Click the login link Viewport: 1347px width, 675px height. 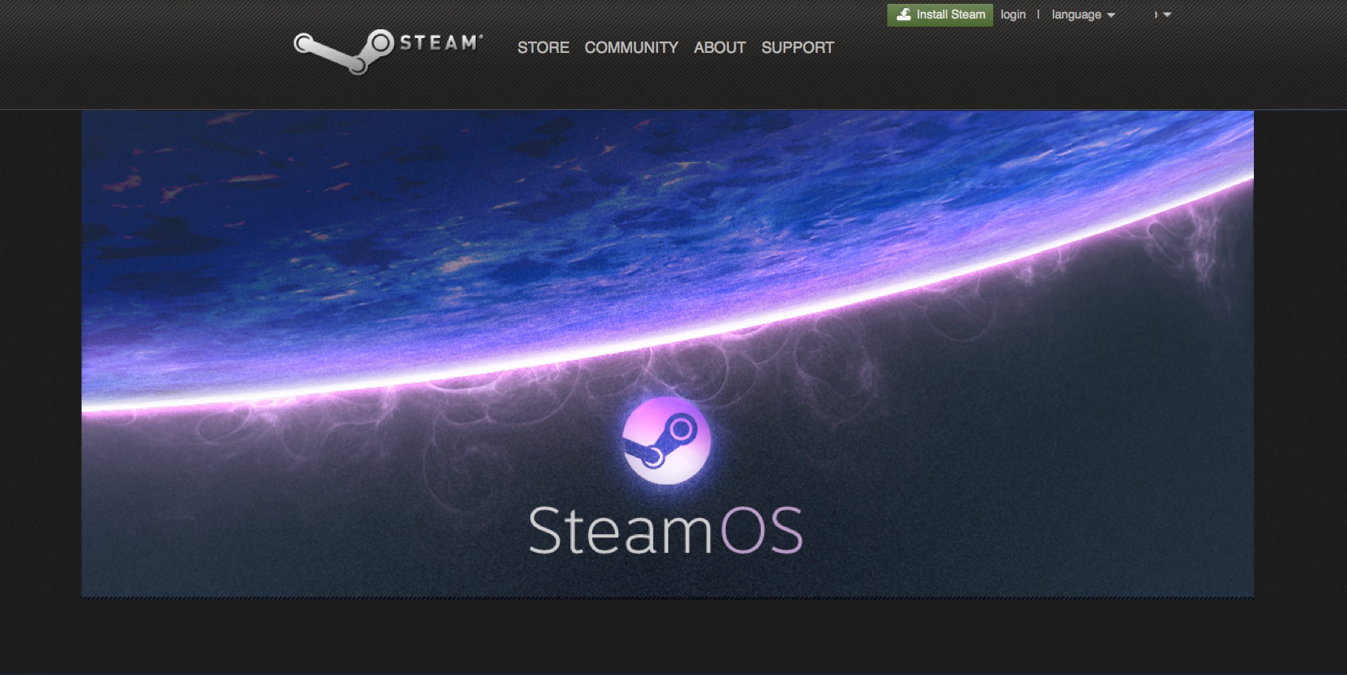[x=1013, y=15]
